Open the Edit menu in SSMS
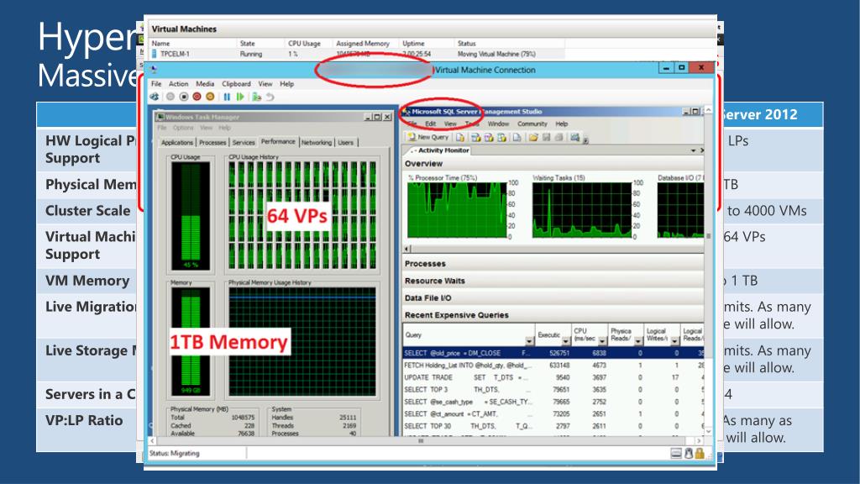The width and height of the screenshot is (860, 484). coord(431,124)
